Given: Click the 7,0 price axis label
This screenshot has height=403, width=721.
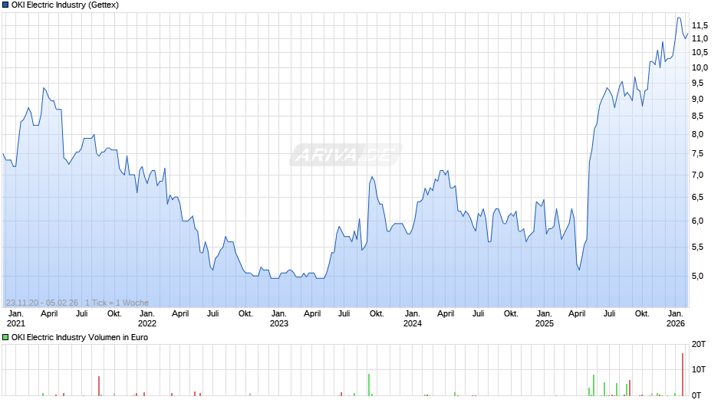Looking at the screenshot, I should pos(697,175).
